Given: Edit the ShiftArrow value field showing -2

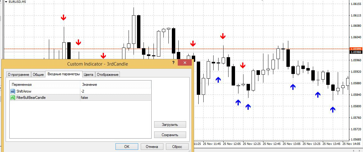Looking at the screenshot, I should coord(115,91).
